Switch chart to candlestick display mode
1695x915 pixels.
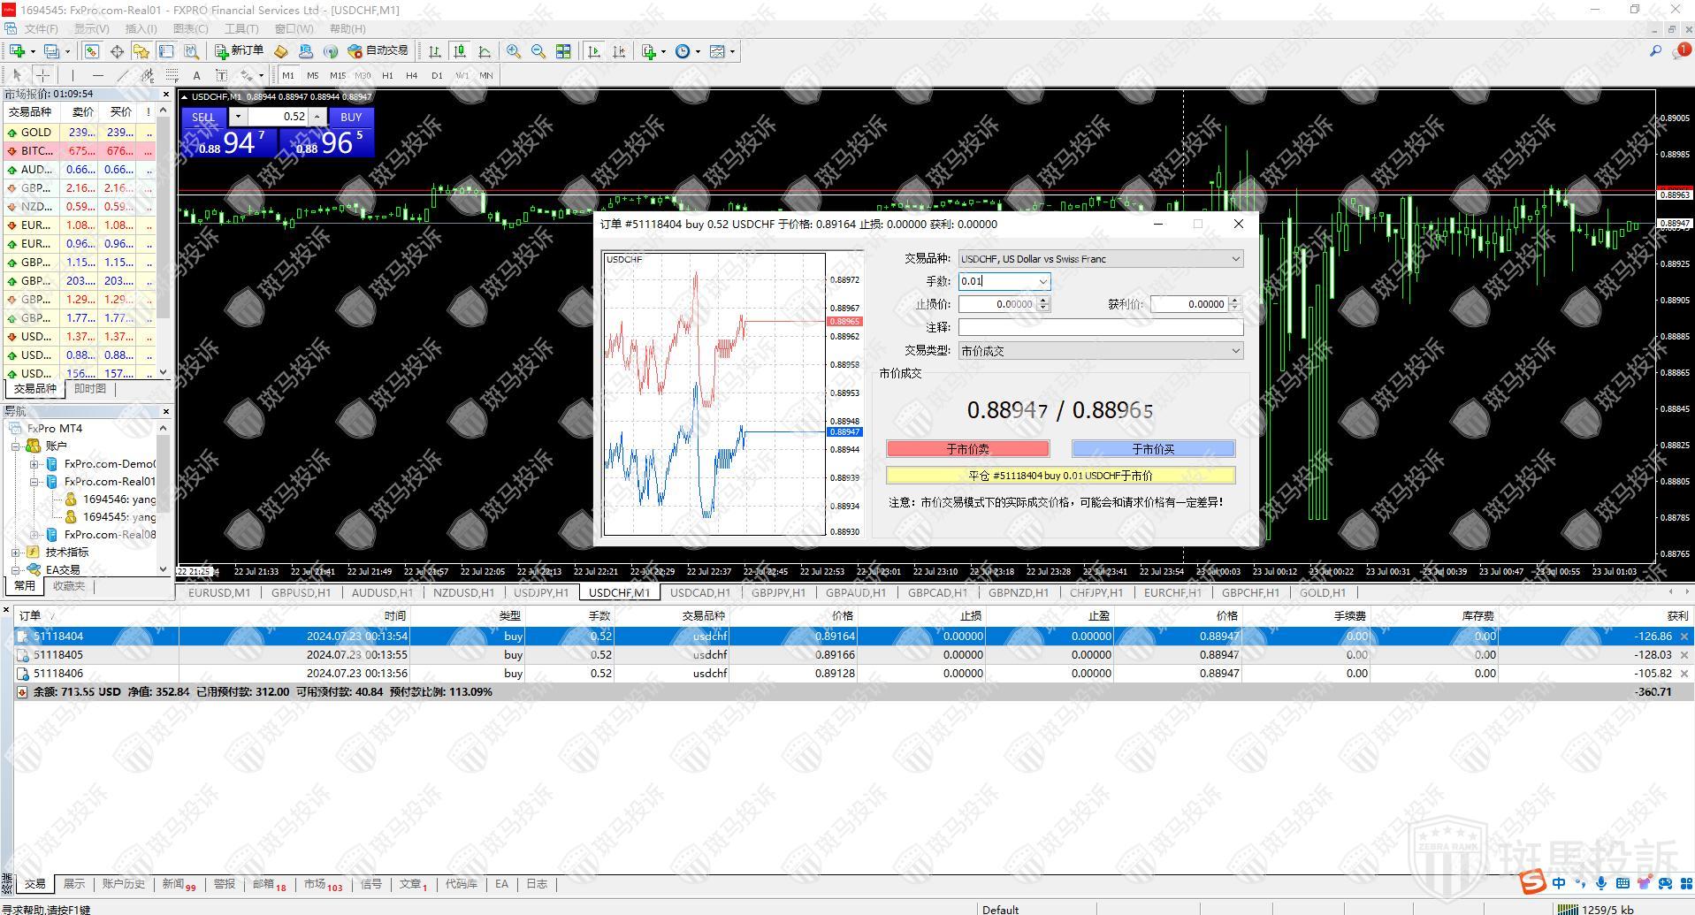459,51
